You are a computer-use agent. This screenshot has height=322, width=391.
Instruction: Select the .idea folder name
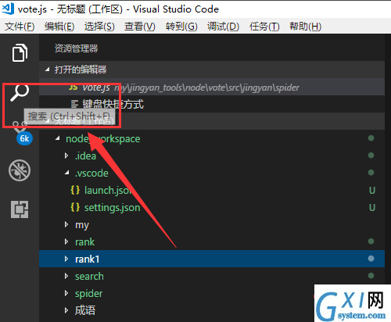[x=85, y=156]
